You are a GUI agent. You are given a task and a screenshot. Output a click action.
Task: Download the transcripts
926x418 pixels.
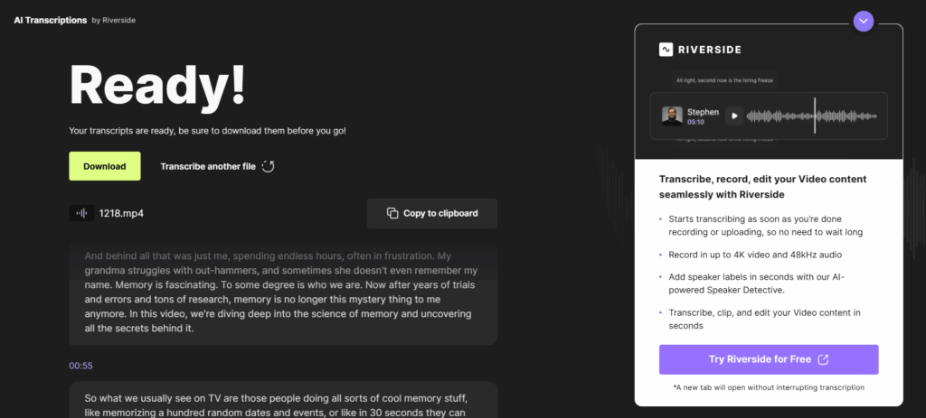[105, 166]
